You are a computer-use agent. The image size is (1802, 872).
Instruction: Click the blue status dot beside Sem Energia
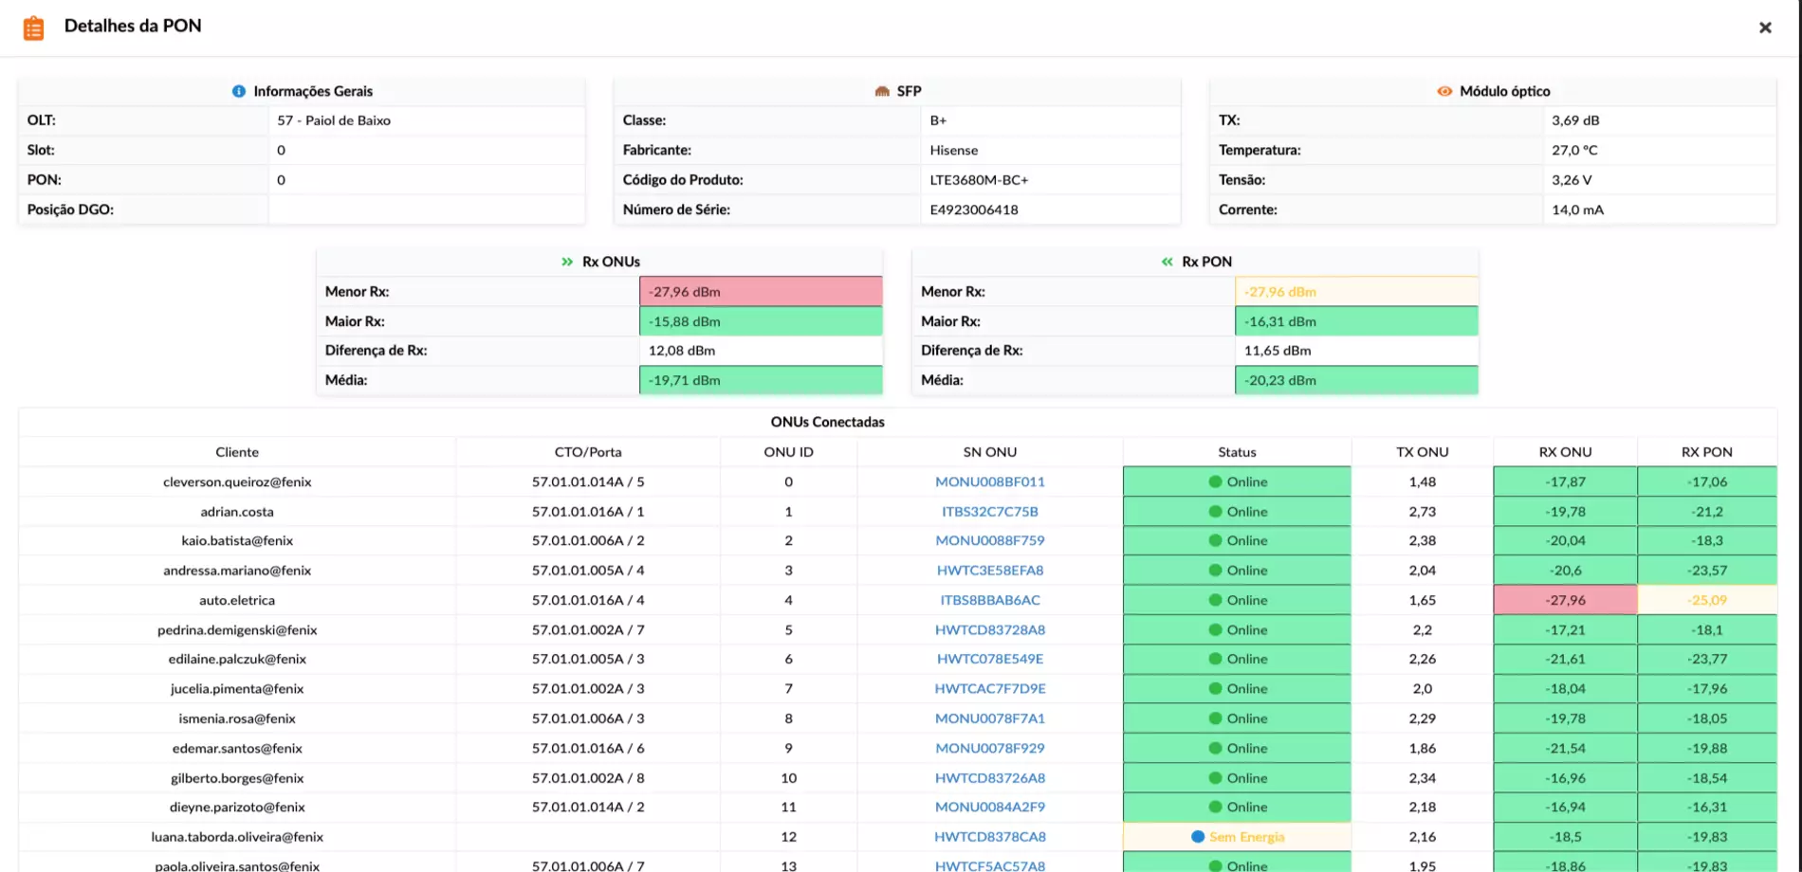(1198, 837)
